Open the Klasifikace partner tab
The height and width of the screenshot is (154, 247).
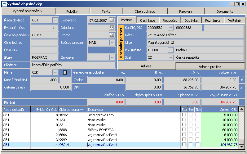click(x=147, y=20)
